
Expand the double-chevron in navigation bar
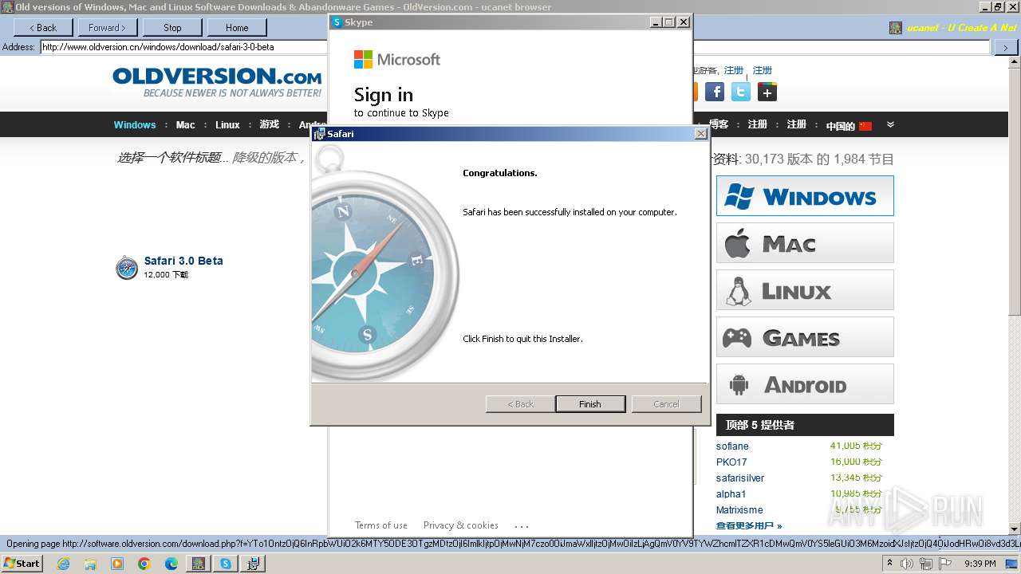890,124
